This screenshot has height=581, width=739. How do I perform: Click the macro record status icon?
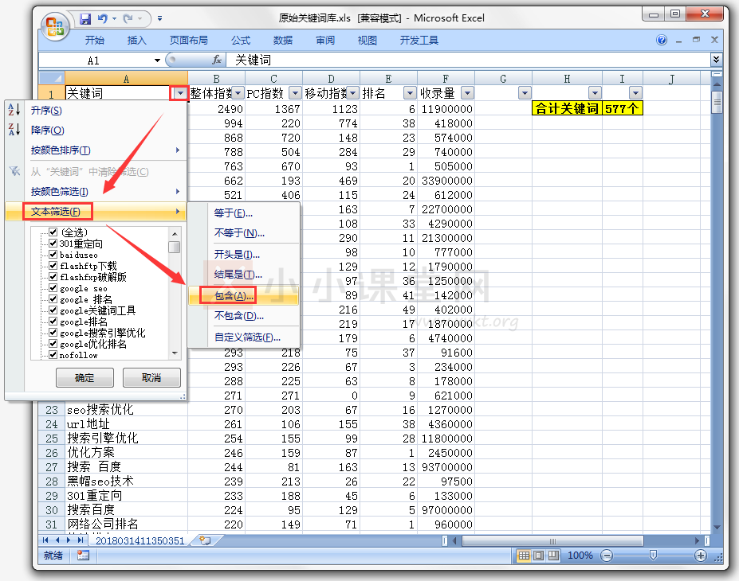(84, 556)
